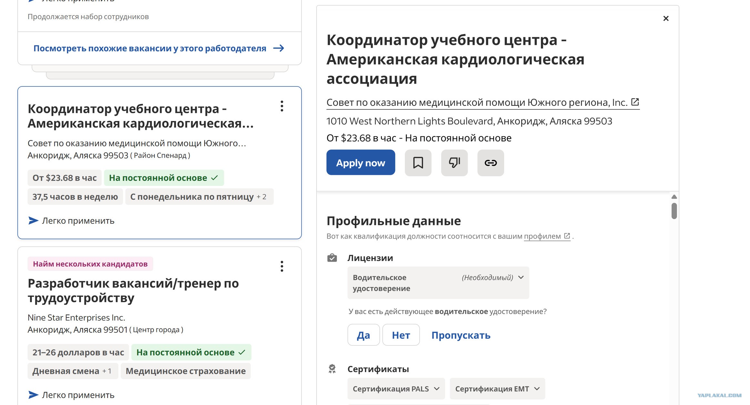Click external link icon beside employer name
This screenshot has height=405, width=750.
pyautogui.click(x=635, y=102)
